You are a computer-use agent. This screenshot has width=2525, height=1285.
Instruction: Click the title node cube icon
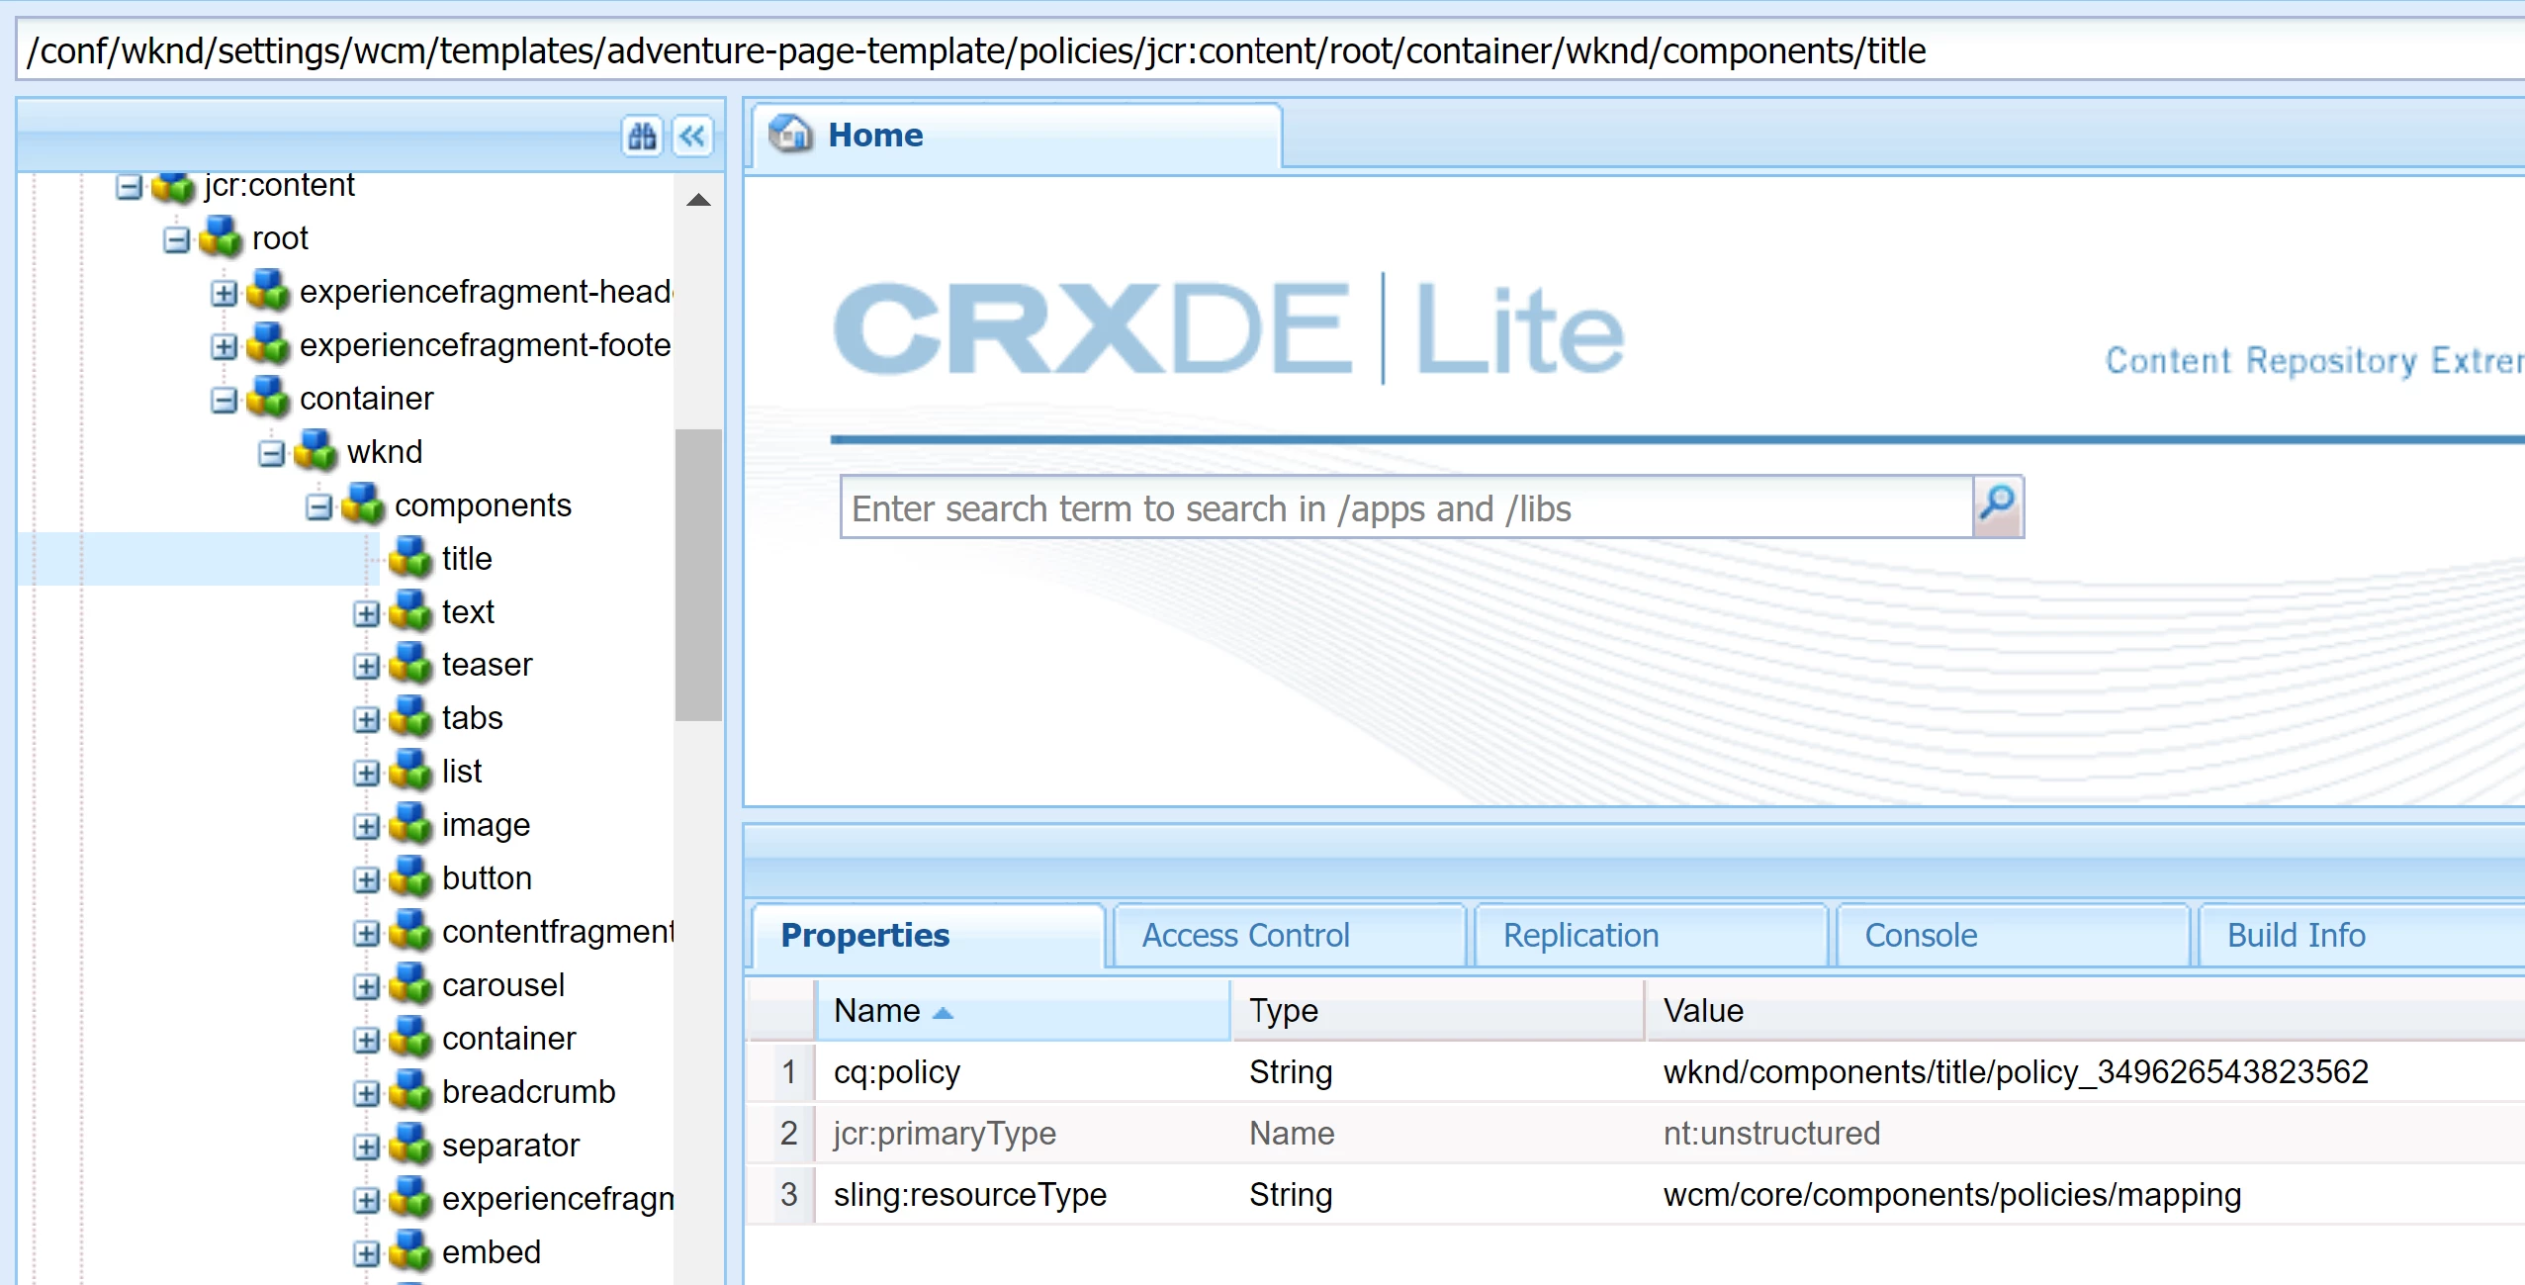pos(410,558)
